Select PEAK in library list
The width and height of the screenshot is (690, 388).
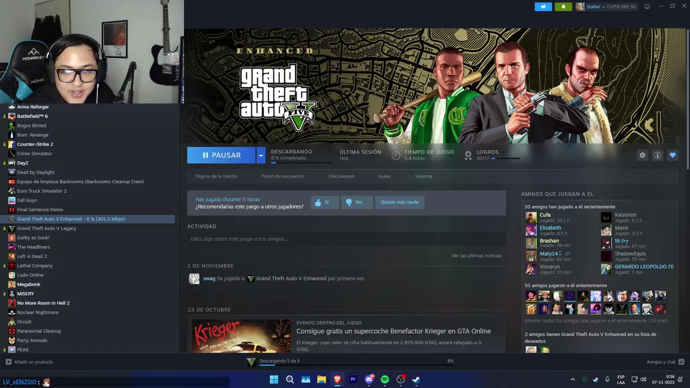point(23,350)
